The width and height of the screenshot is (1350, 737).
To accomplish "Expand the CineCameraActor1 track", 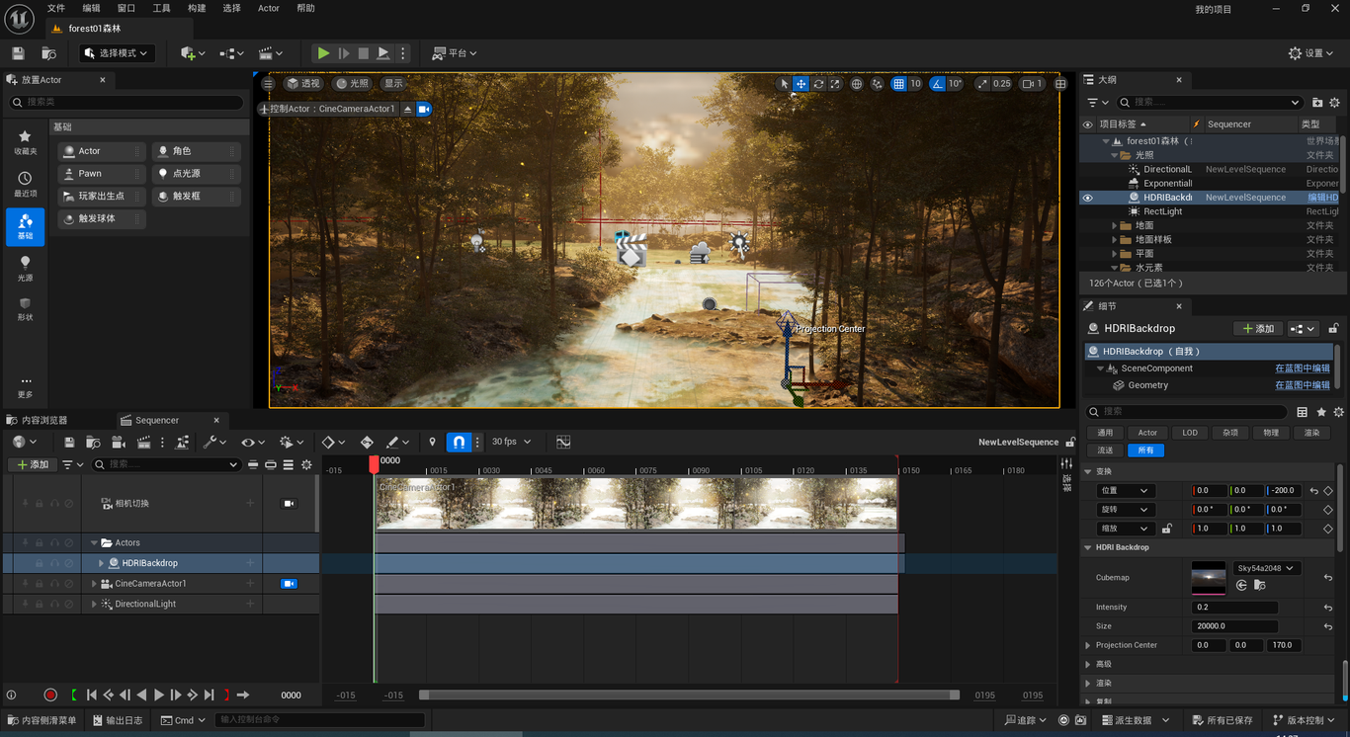I will click(x=94, y=584).
